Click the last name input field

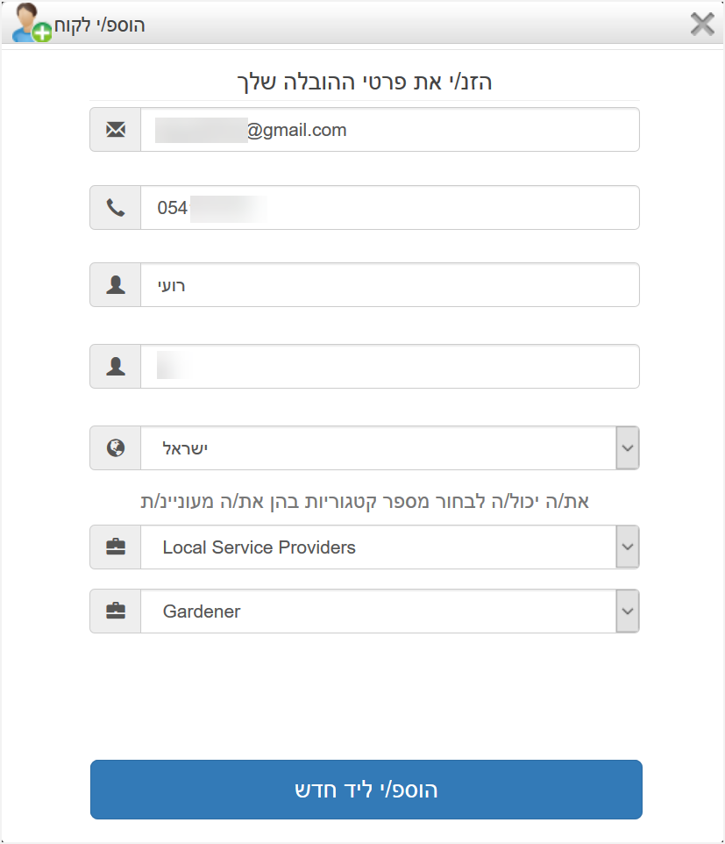(390, 367)
